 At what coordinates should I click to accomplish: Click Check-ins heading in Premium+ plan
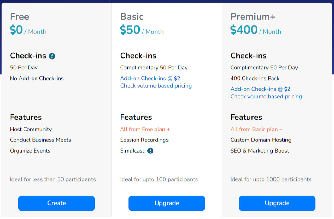click(248, 56)
